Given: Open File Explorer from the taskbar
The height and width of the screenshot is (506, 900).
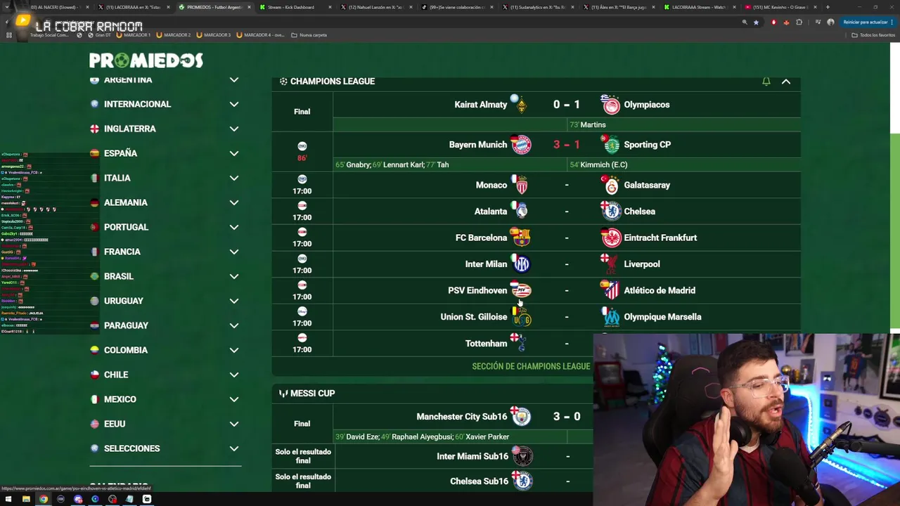Looking at the screenshot, I should [26, 499].
